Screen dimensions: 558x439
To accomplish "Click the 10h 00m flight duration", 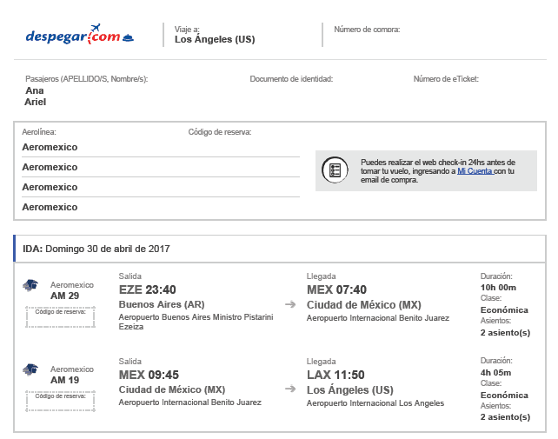I will click(498, 288).
